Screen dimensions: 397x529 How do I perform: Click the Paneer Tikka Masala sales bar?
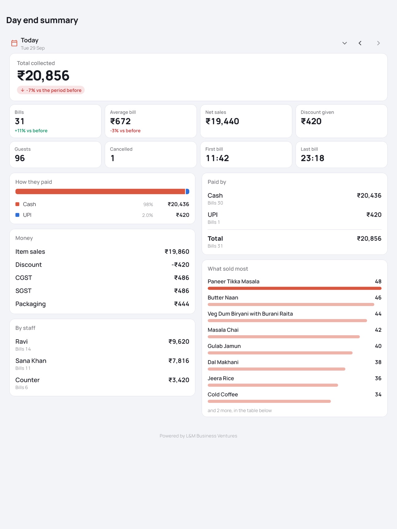[295, 288]
